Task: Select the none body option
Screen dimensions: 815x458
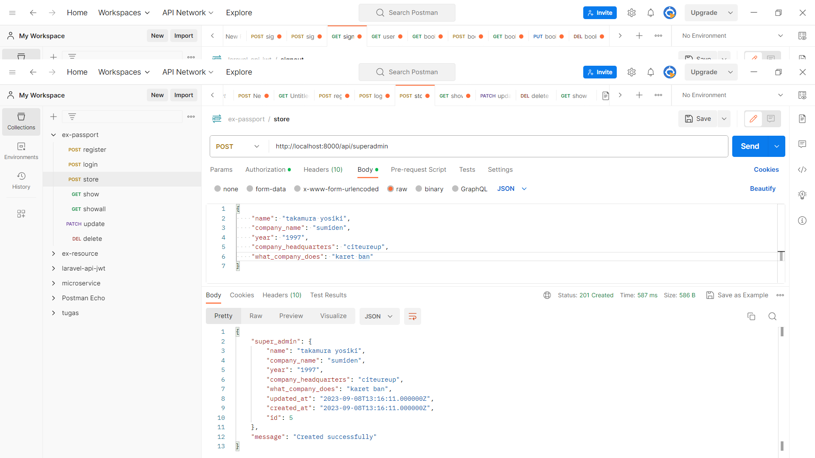Action: point(218,189)
